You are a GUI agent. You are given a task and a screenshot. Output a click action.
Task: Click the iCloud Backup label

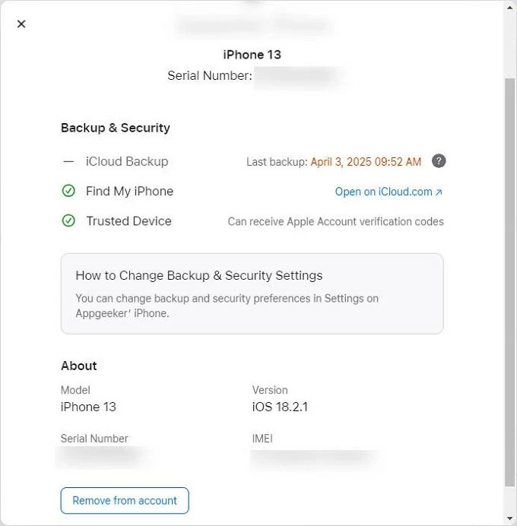click(127, 161)
